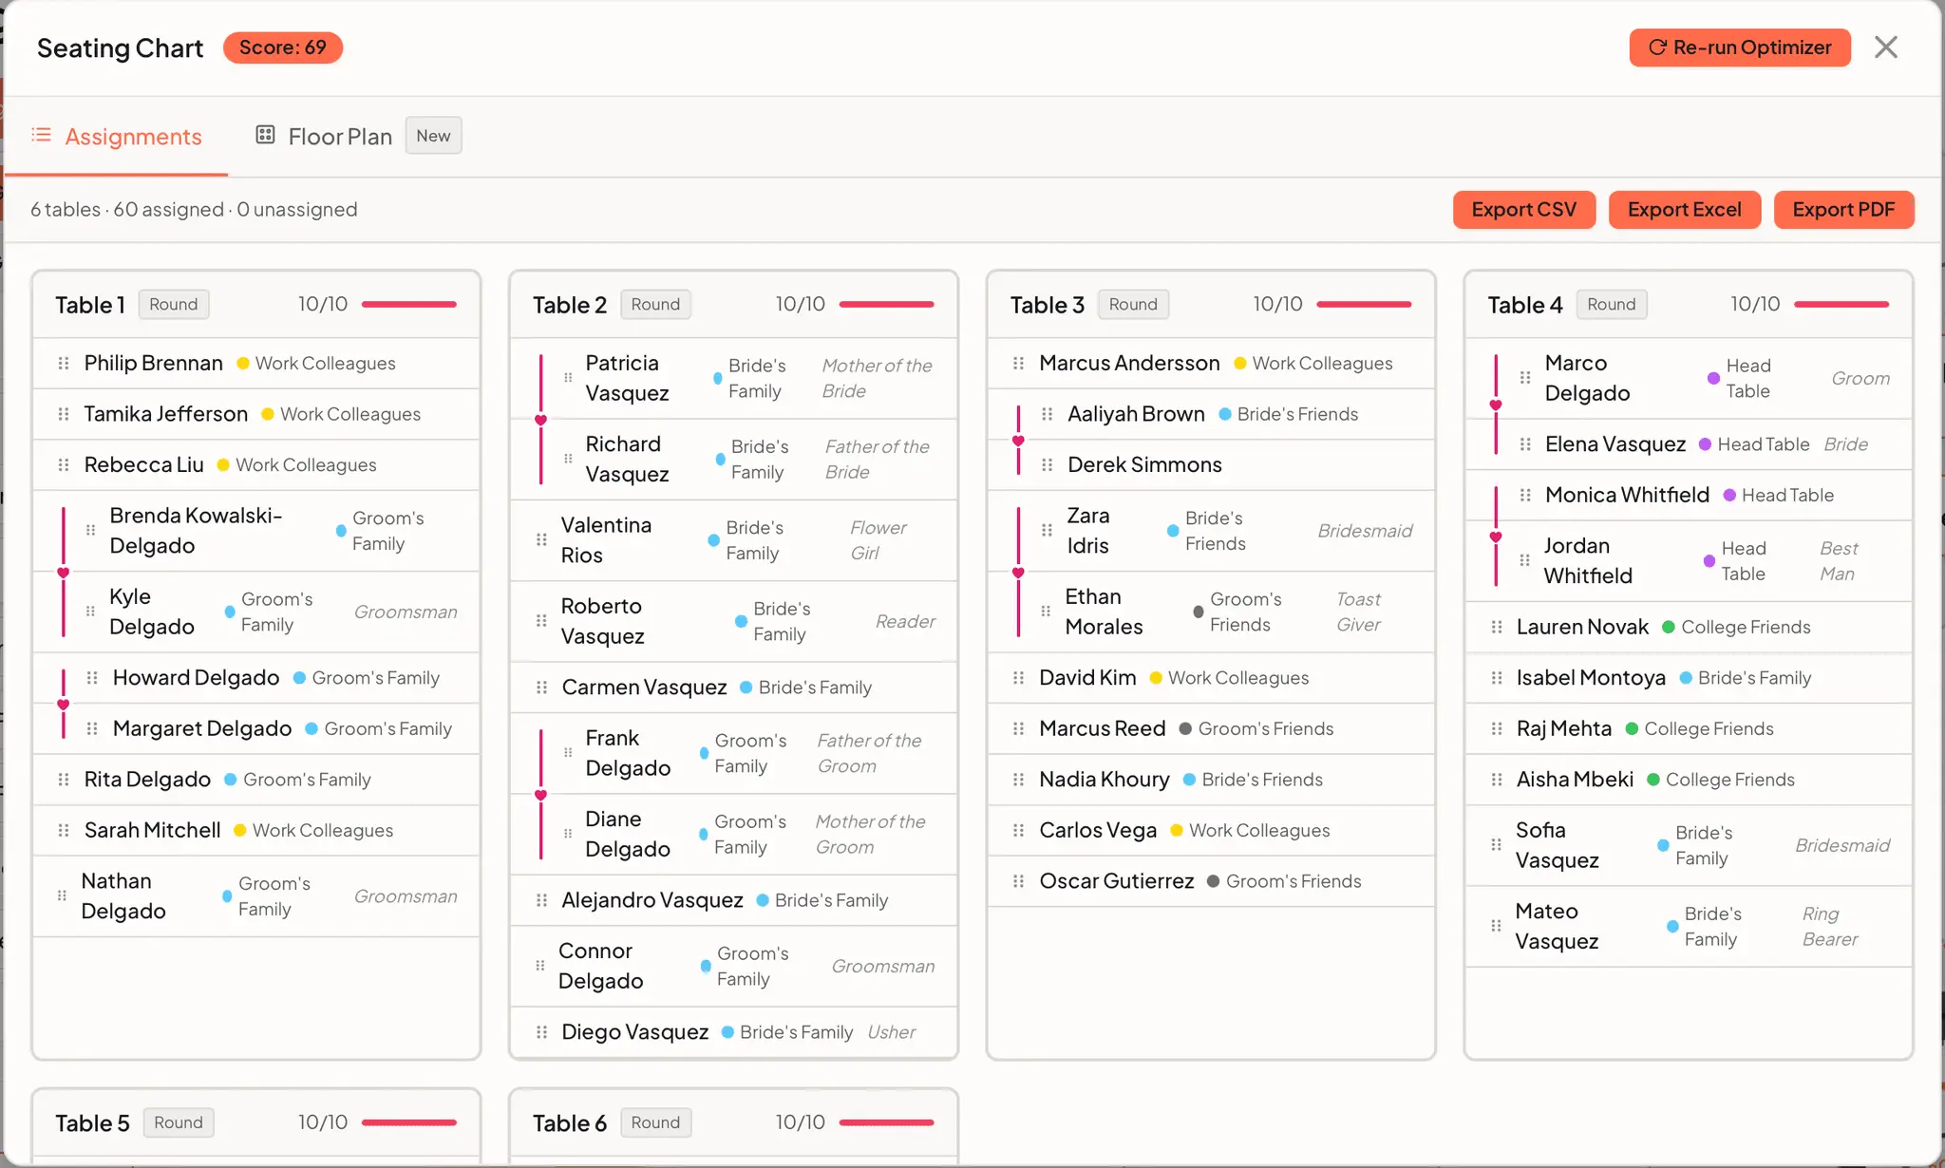Select guest Roberto Vasquez

733,621
